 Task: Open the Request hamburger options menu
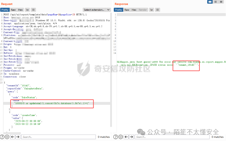click(x=33, y=10)
